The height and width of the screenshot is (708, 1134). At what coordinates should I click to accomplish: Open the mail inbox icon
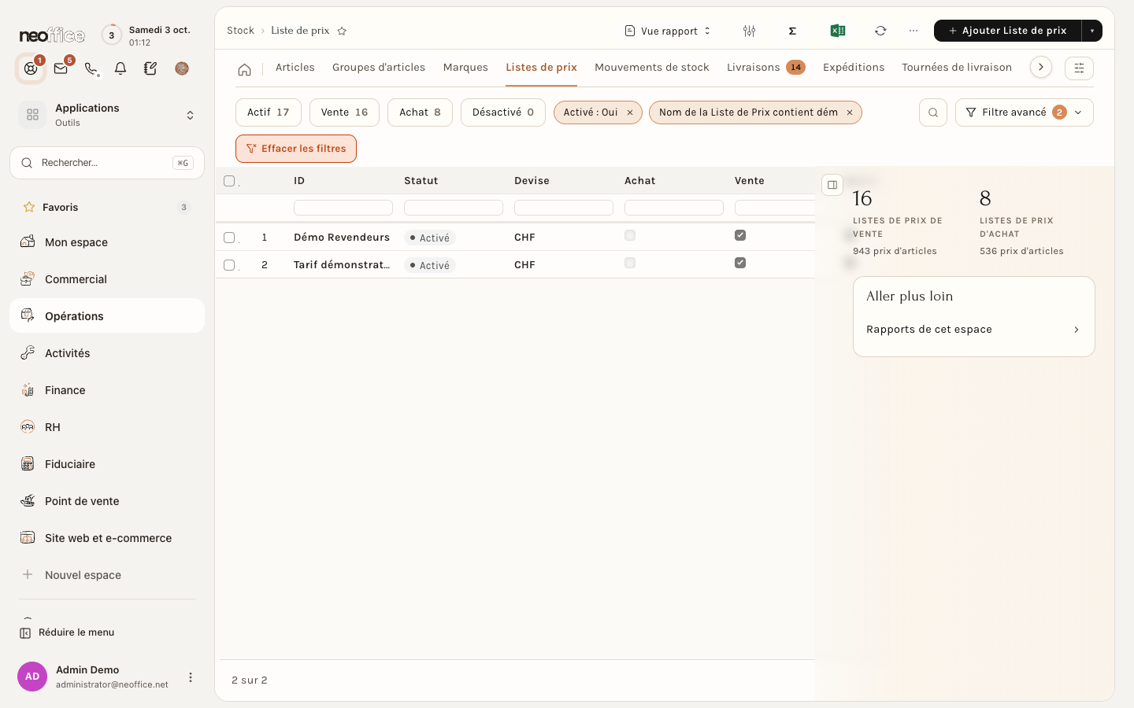[x=61, y=68]
